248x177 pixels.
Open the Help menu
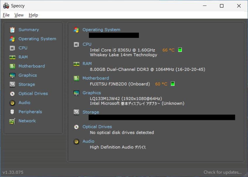pyautogui.click(x=33, y=15)
